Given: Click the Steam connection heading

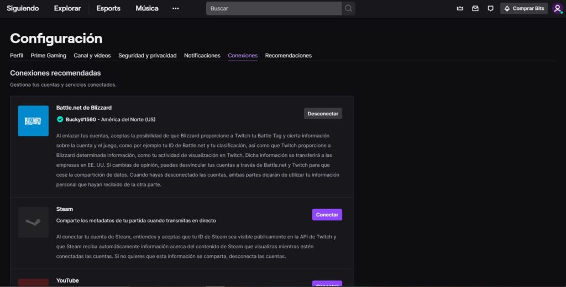Looking at the screenshot, I should pos(65,209).
